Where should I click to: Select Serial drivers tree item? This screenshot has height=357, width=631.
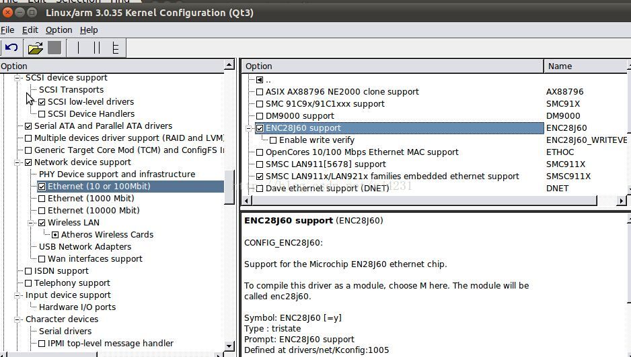tap(65, 331)
